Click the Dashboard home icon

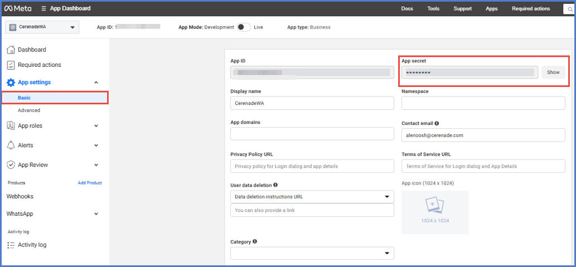(11, 50)
